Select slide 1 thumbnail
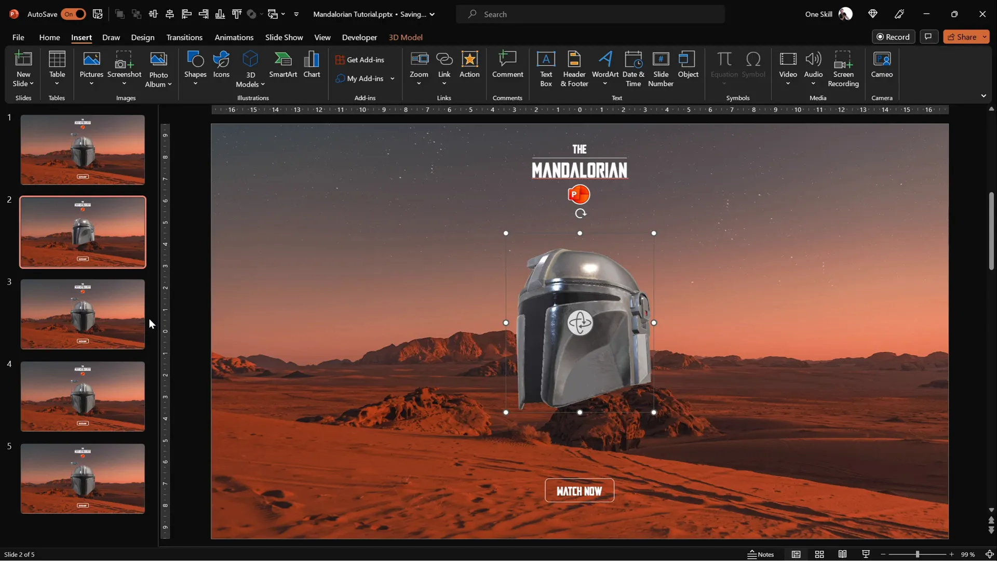The image size is (997, 561). pyautogui.click(x=83, y=150)
